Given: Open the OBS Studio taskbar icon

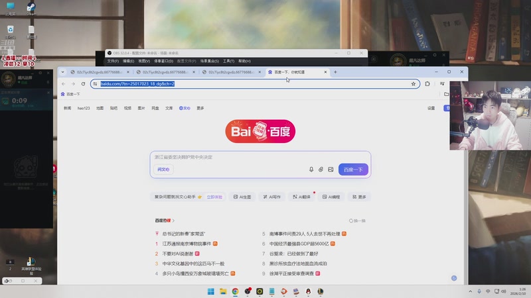Looking at the screenshot, I should coord(248,291).
